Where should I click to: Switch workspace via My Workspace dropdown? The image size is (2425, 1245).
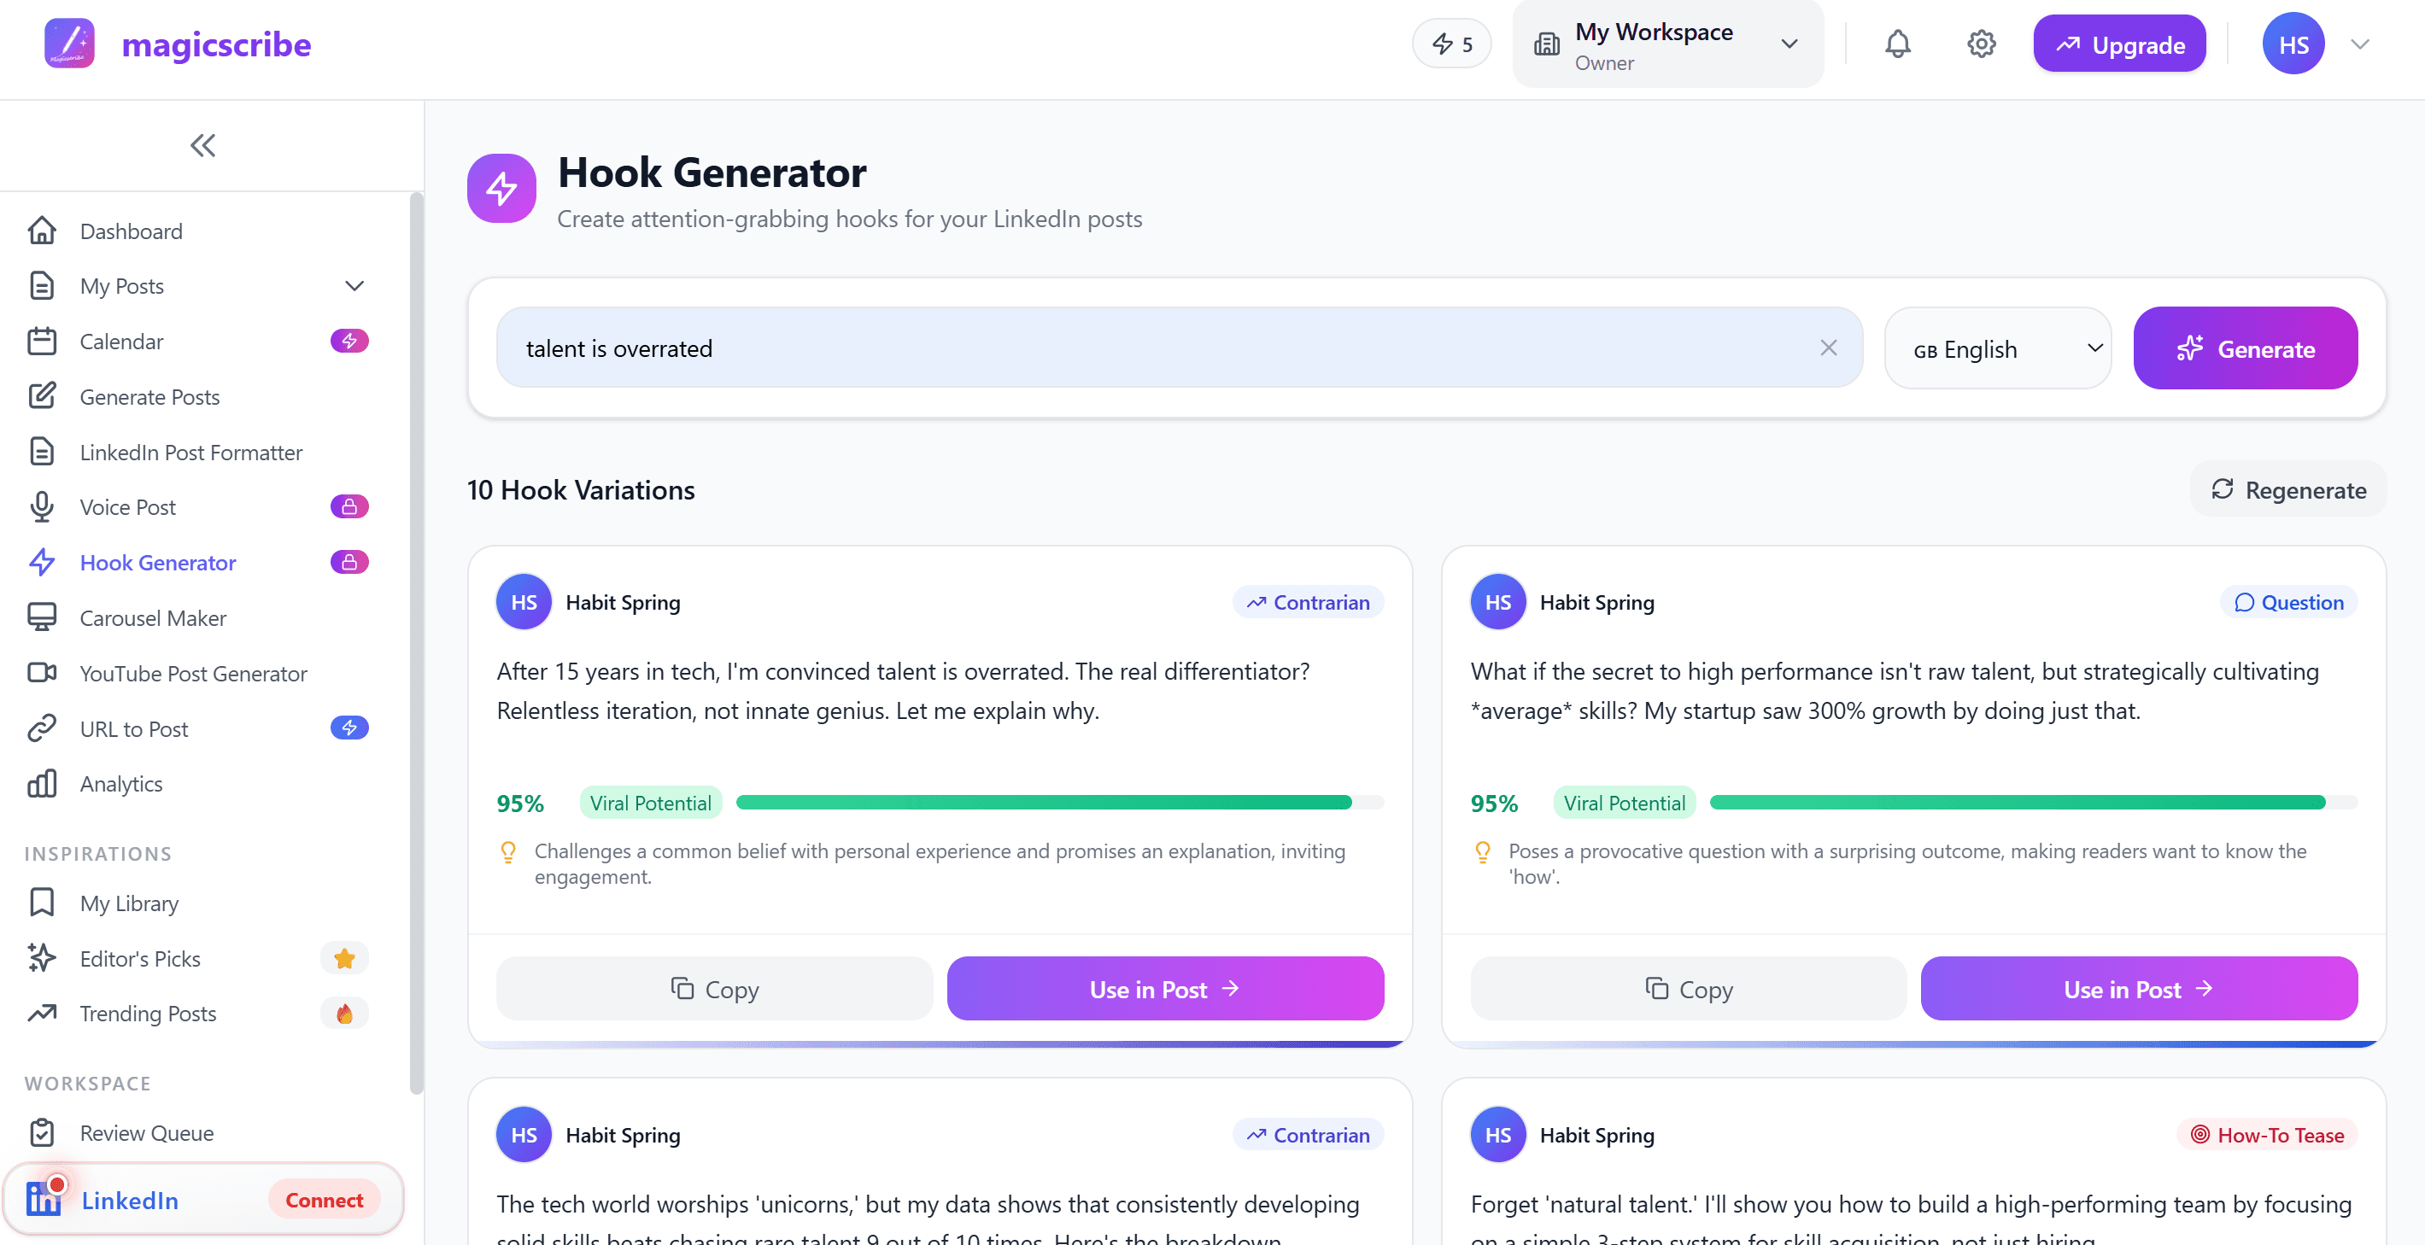(x=1667, y=44)
